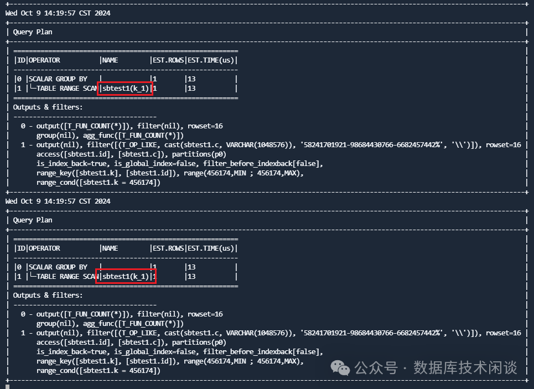
Task: Click the 'TABLE RANGE SCAN' operator in the upper plan
Action: tap(67, 89)
